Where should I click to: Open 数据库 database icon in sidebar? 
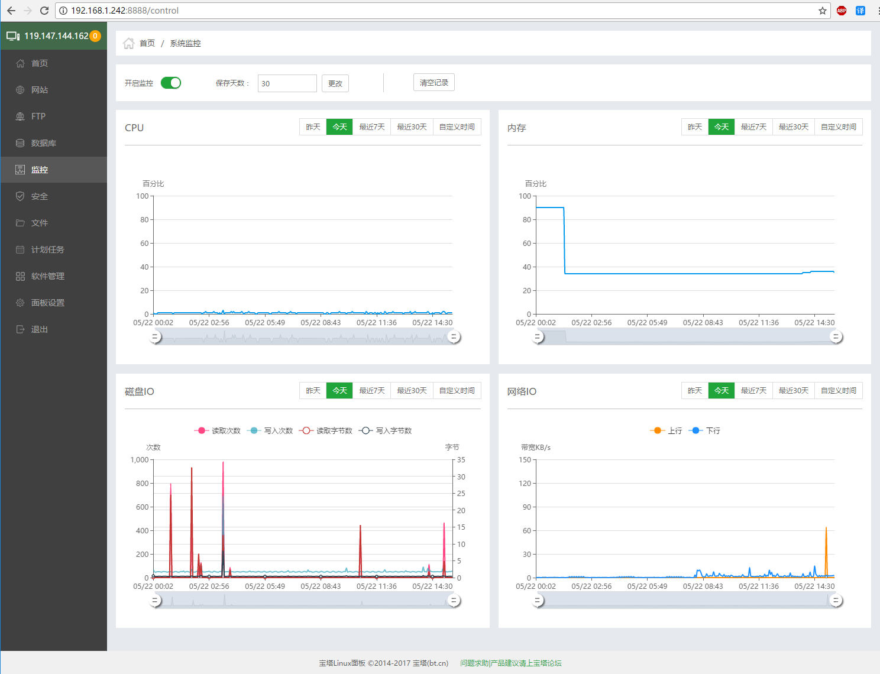tap(20, 143)
